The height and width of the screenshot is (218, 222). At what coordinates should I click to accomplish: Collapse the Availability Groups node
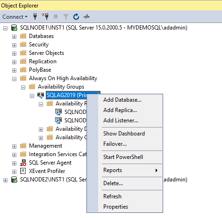23,87
